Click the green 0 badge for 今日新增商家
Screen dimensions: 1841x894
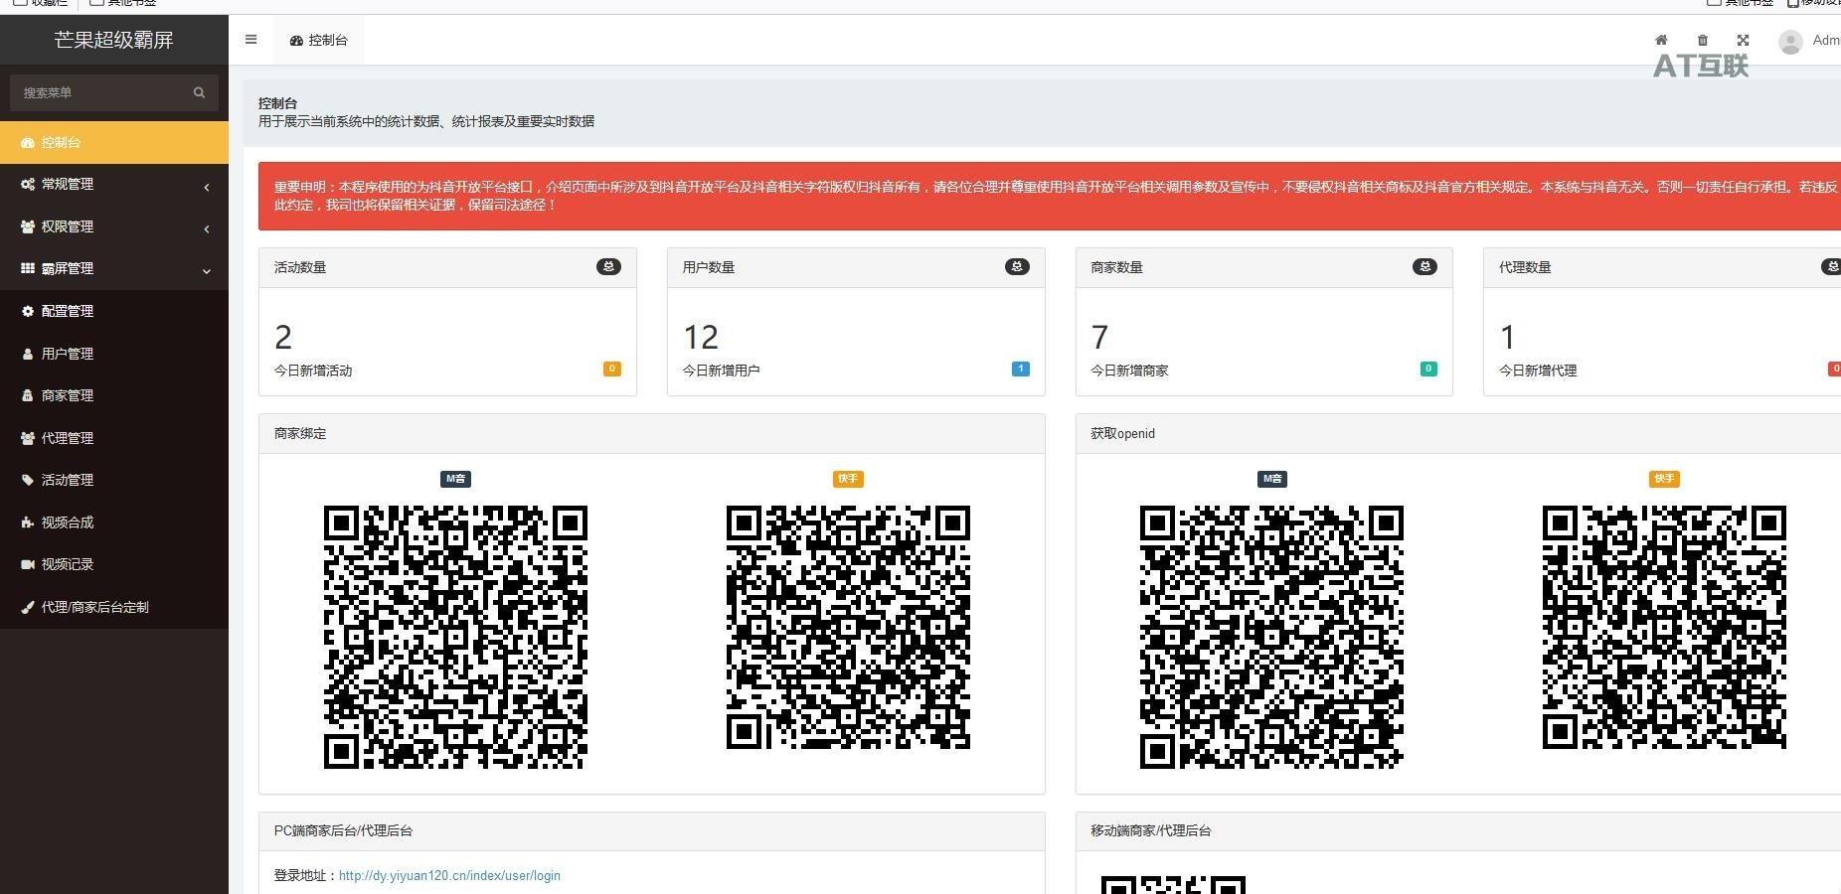(x=1428, y=369)
